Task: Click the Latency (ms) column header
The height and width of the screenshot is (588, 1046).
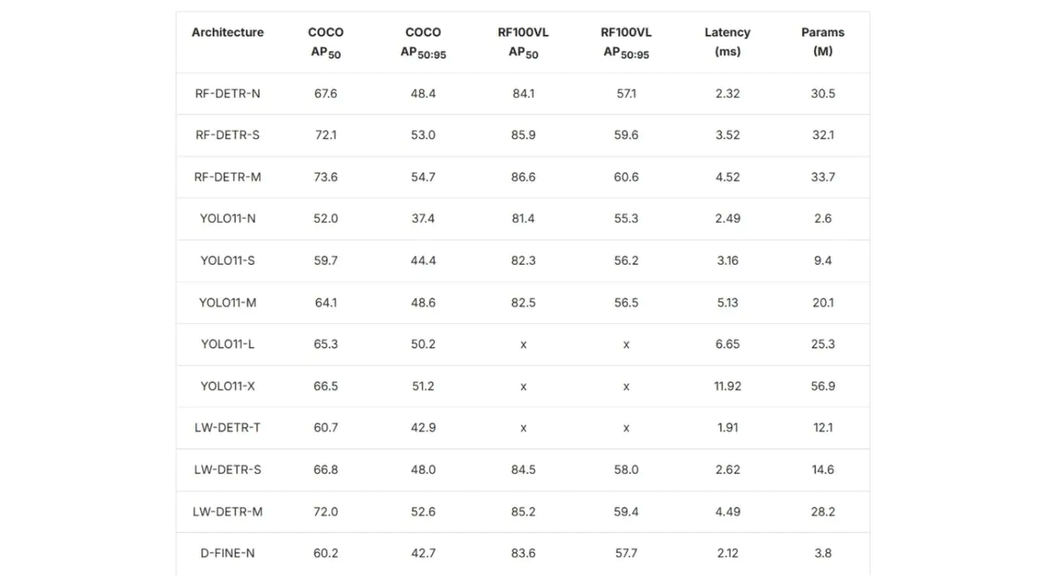Action: pyautogui.click(x=727, y=42)
